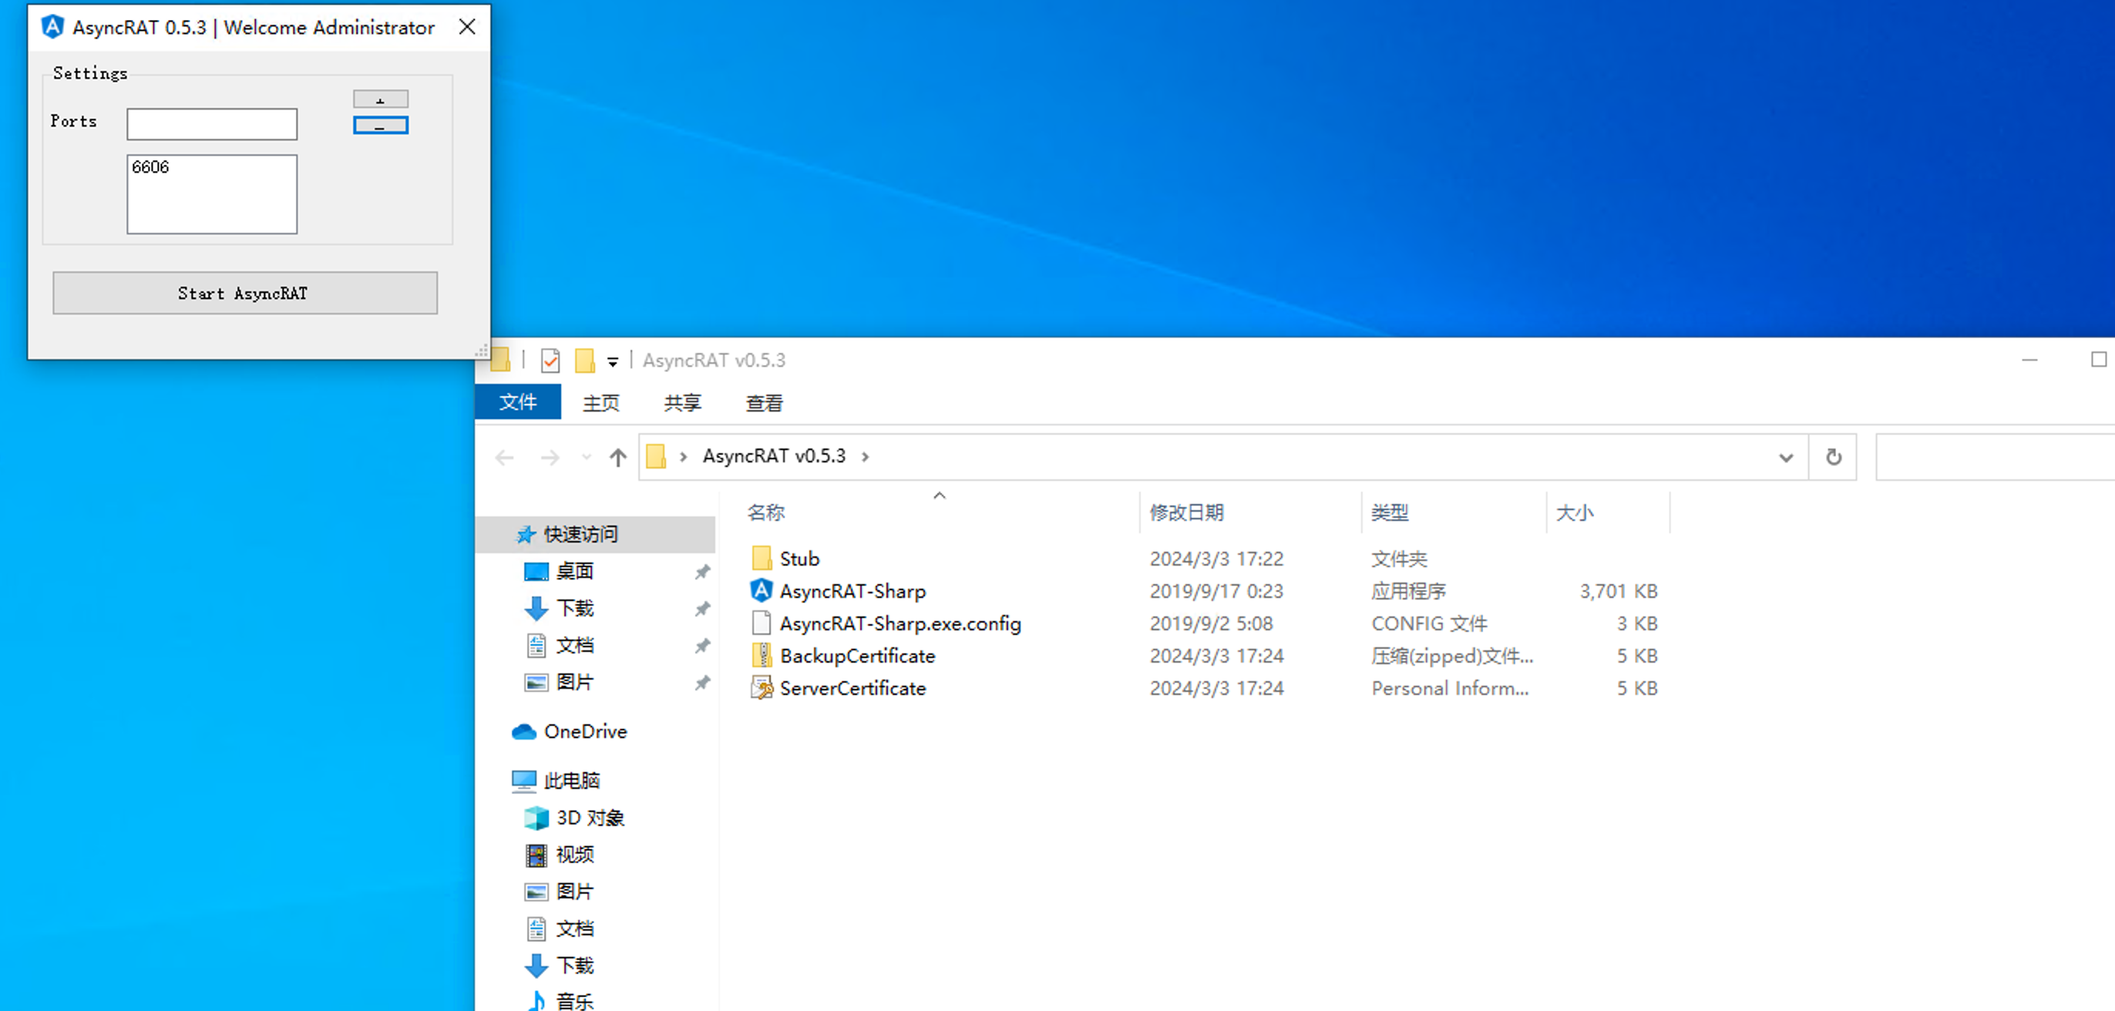Viewport: 2115px width, 1011px height.
Task: Click the 3,701 KB size cell
Action: [1619, 591]
